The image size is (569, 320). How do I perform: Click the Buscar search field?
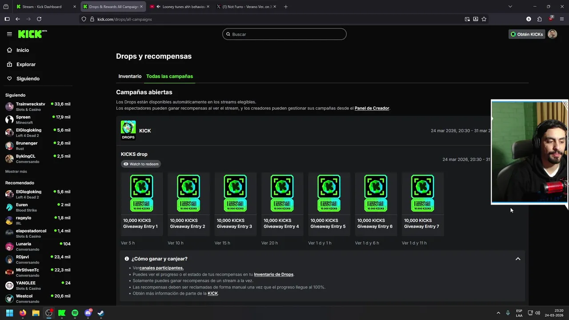284,34
